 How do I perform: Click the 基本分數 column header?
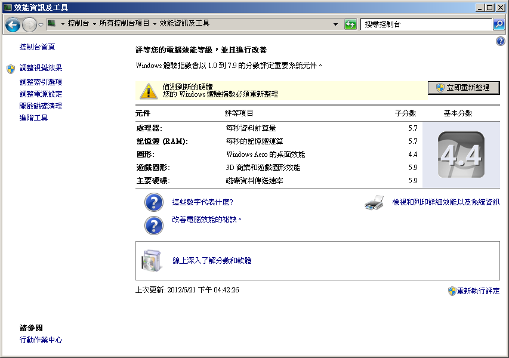[x=458, y=113]
